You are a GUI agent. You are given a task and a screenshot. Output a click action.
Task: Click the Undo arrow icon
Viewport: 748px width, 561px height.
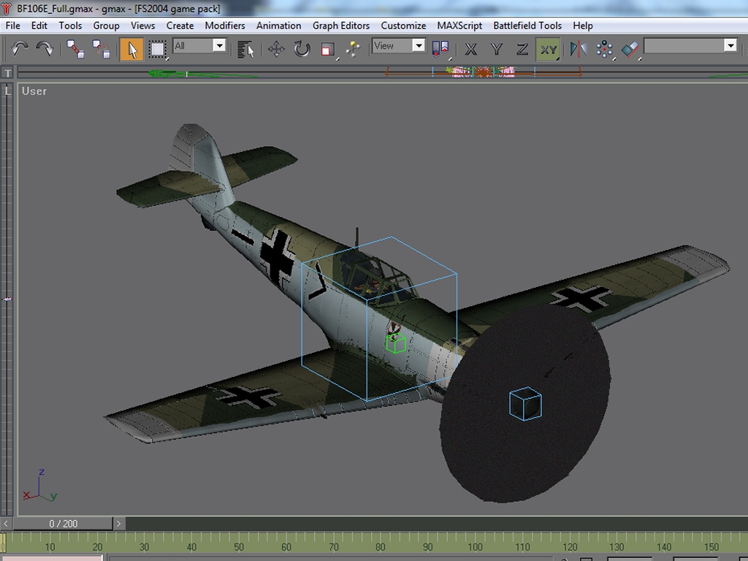pyautogui.click(x=20, y=49)
